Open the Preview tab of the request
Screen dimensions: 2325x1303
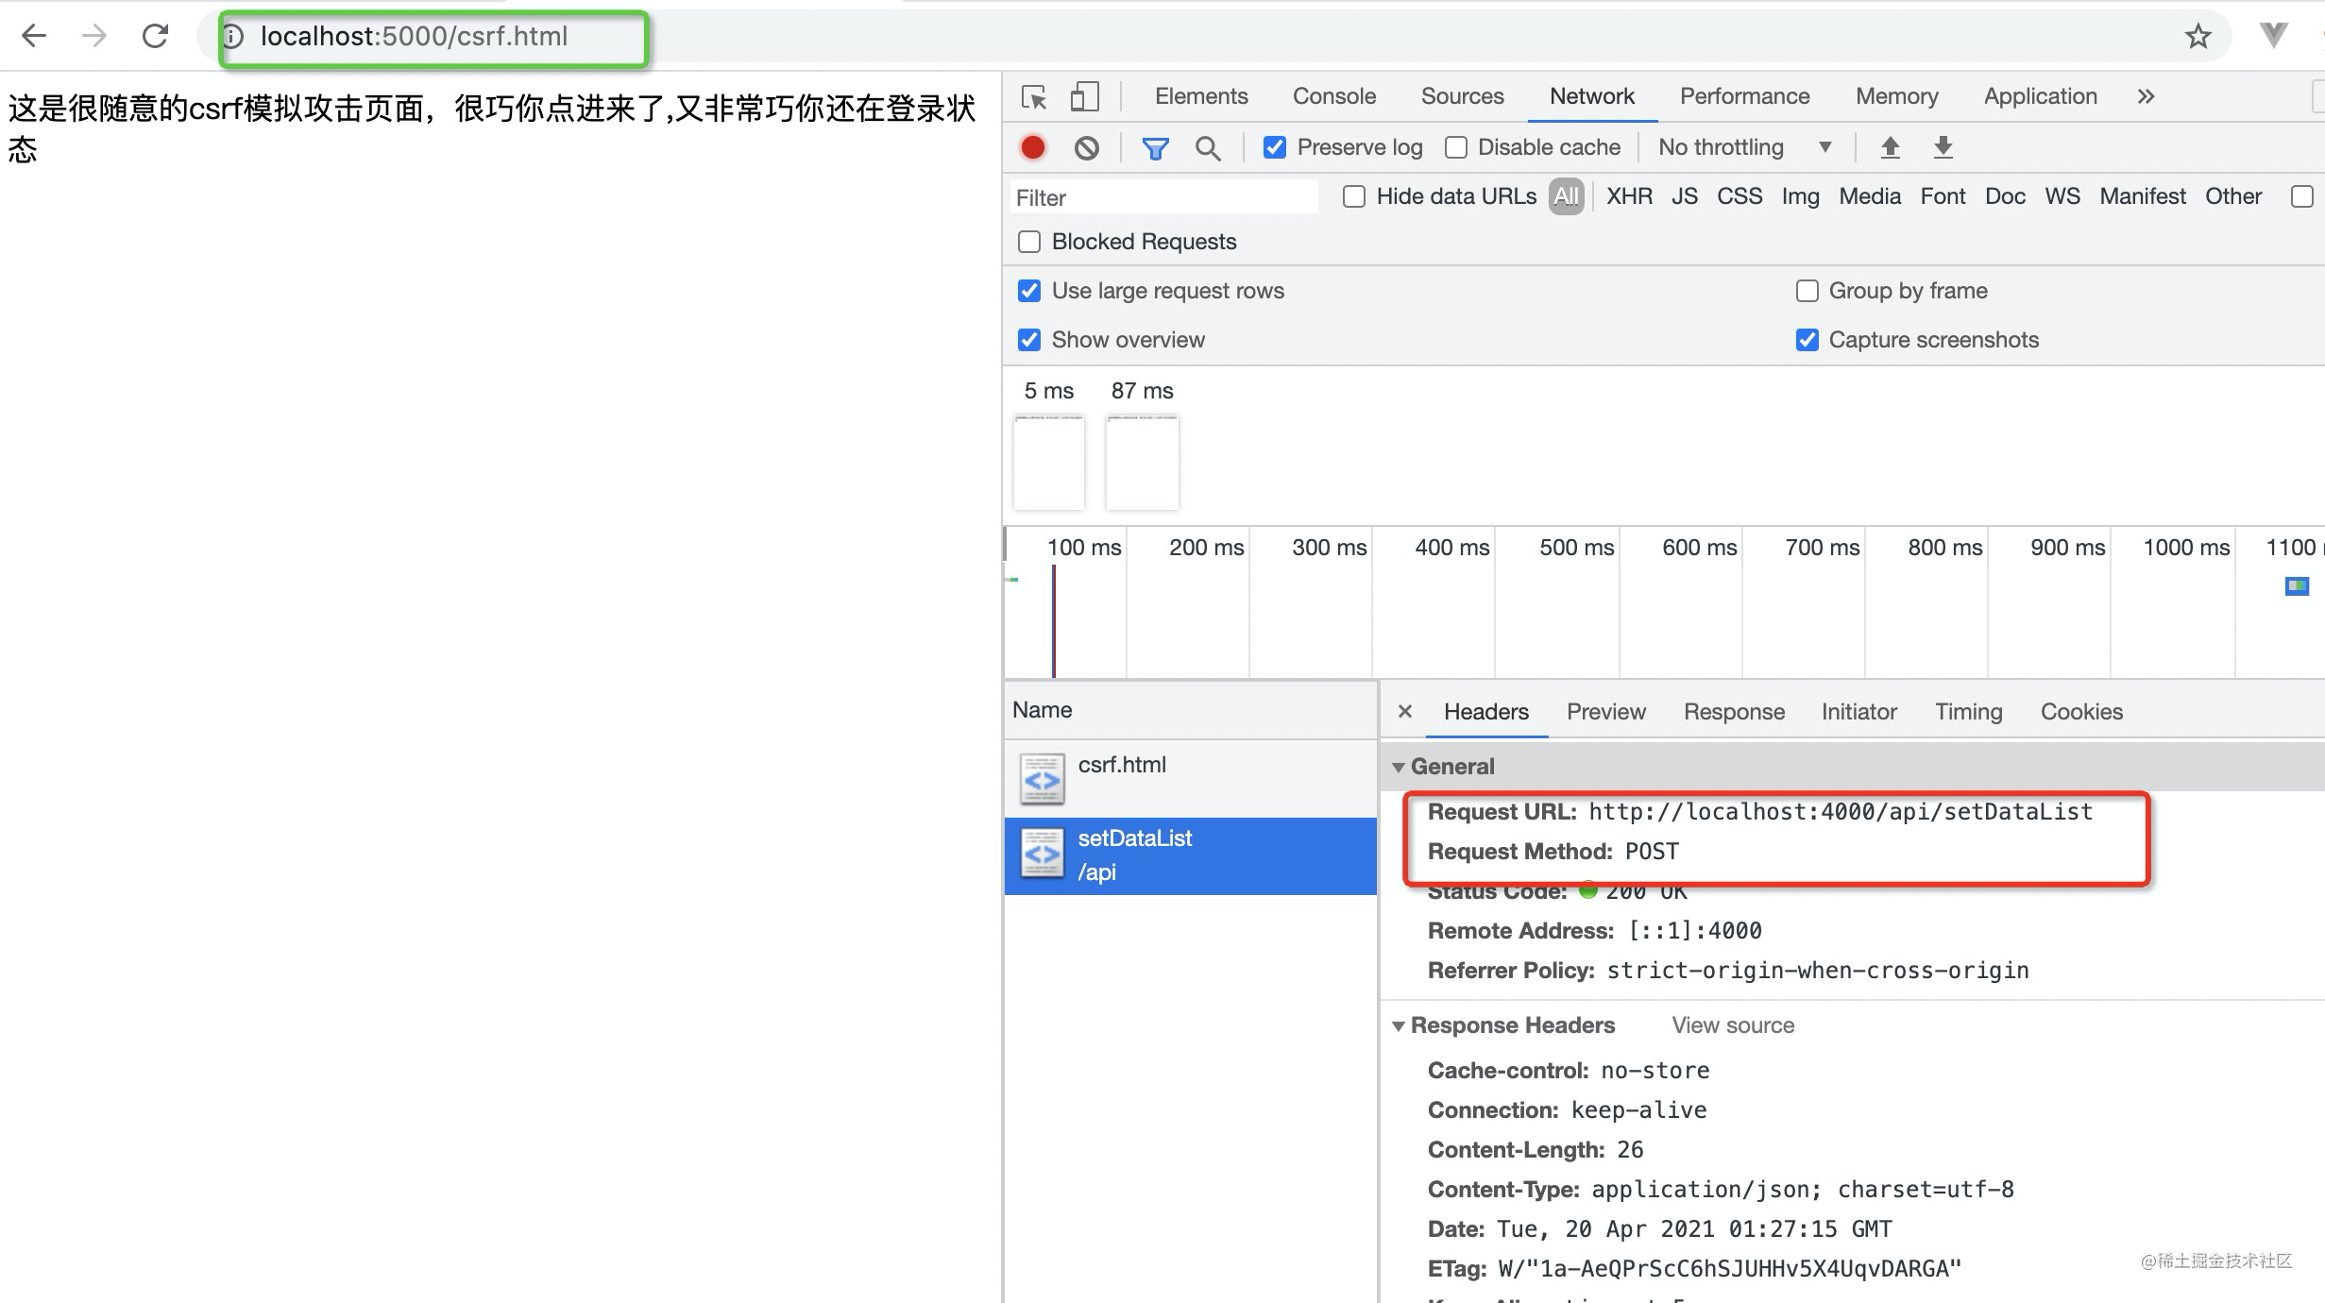1605,712
